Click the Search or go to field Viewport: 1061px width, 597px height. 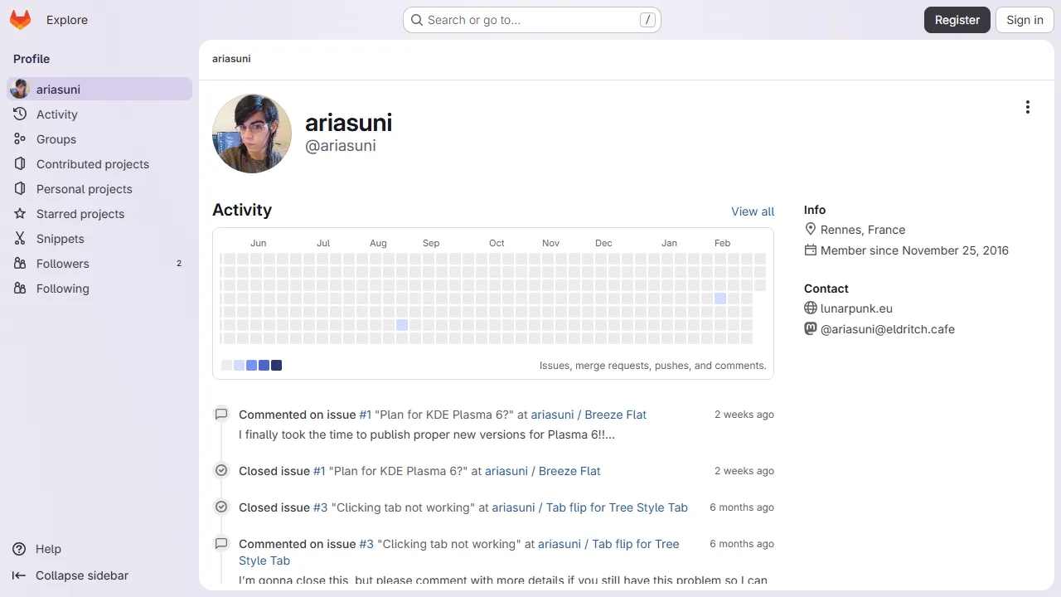click(x=530, y=19)
